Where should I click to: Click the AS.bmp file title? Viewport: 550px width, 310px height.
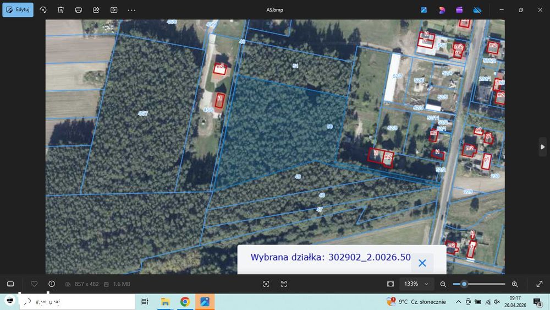click(274, 10)
